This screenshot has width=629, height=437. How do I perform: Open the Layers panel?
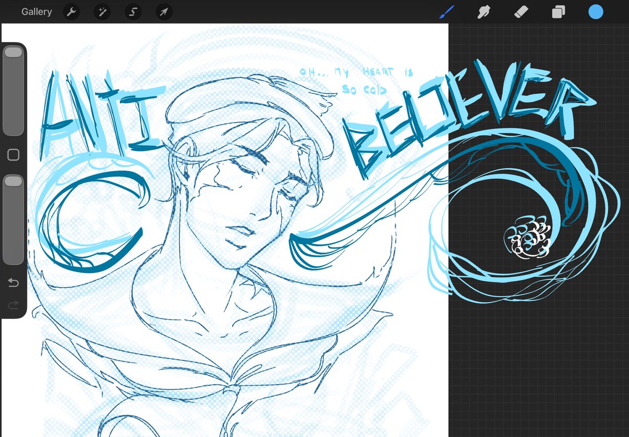558,12
